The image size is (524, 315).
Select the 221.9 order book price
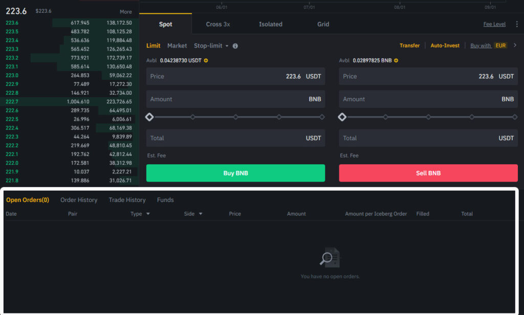[12, 171]
